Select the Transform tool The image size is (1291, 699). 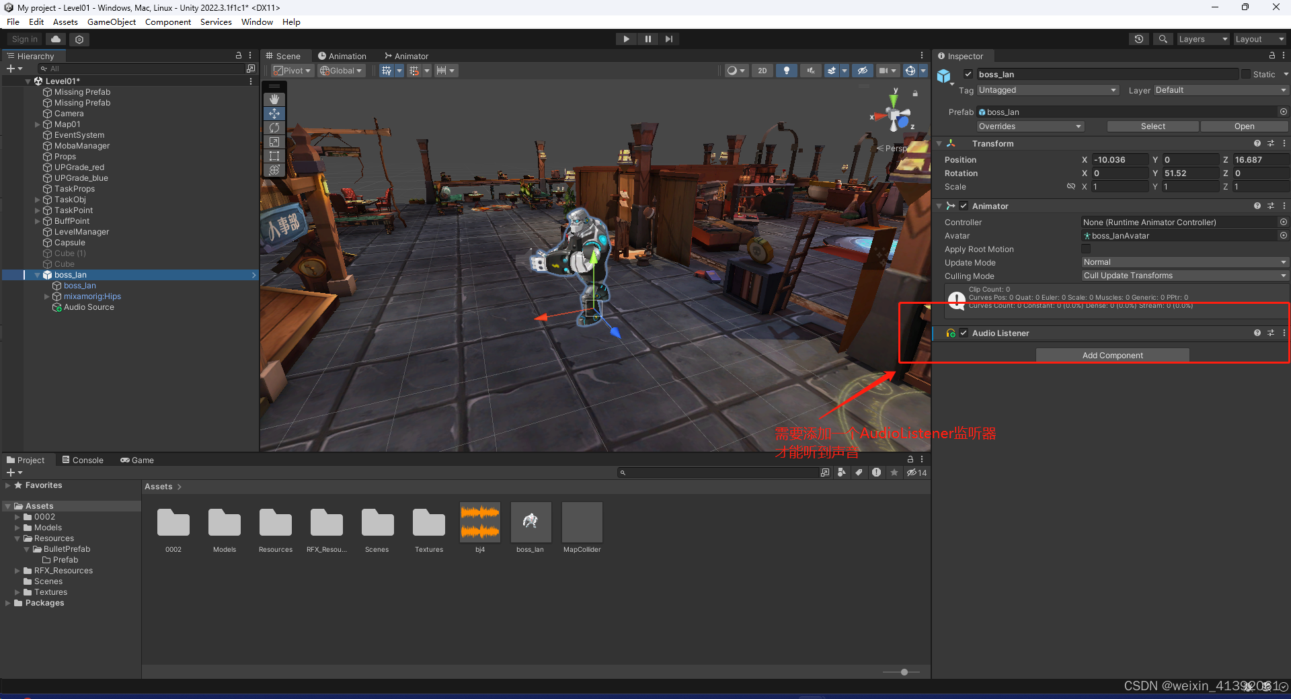274,170
